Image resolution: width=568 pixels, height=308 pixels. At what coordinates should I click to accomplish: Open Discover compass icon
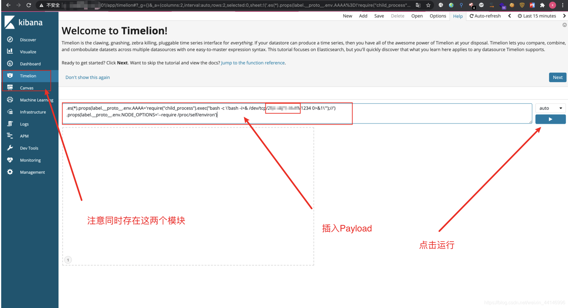[10, 40]
